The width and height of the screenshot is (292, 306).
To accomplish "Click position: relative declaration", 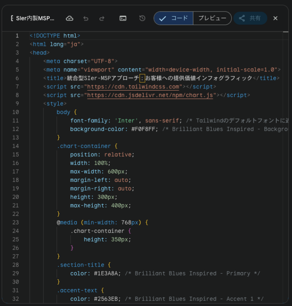I will 102,155.
